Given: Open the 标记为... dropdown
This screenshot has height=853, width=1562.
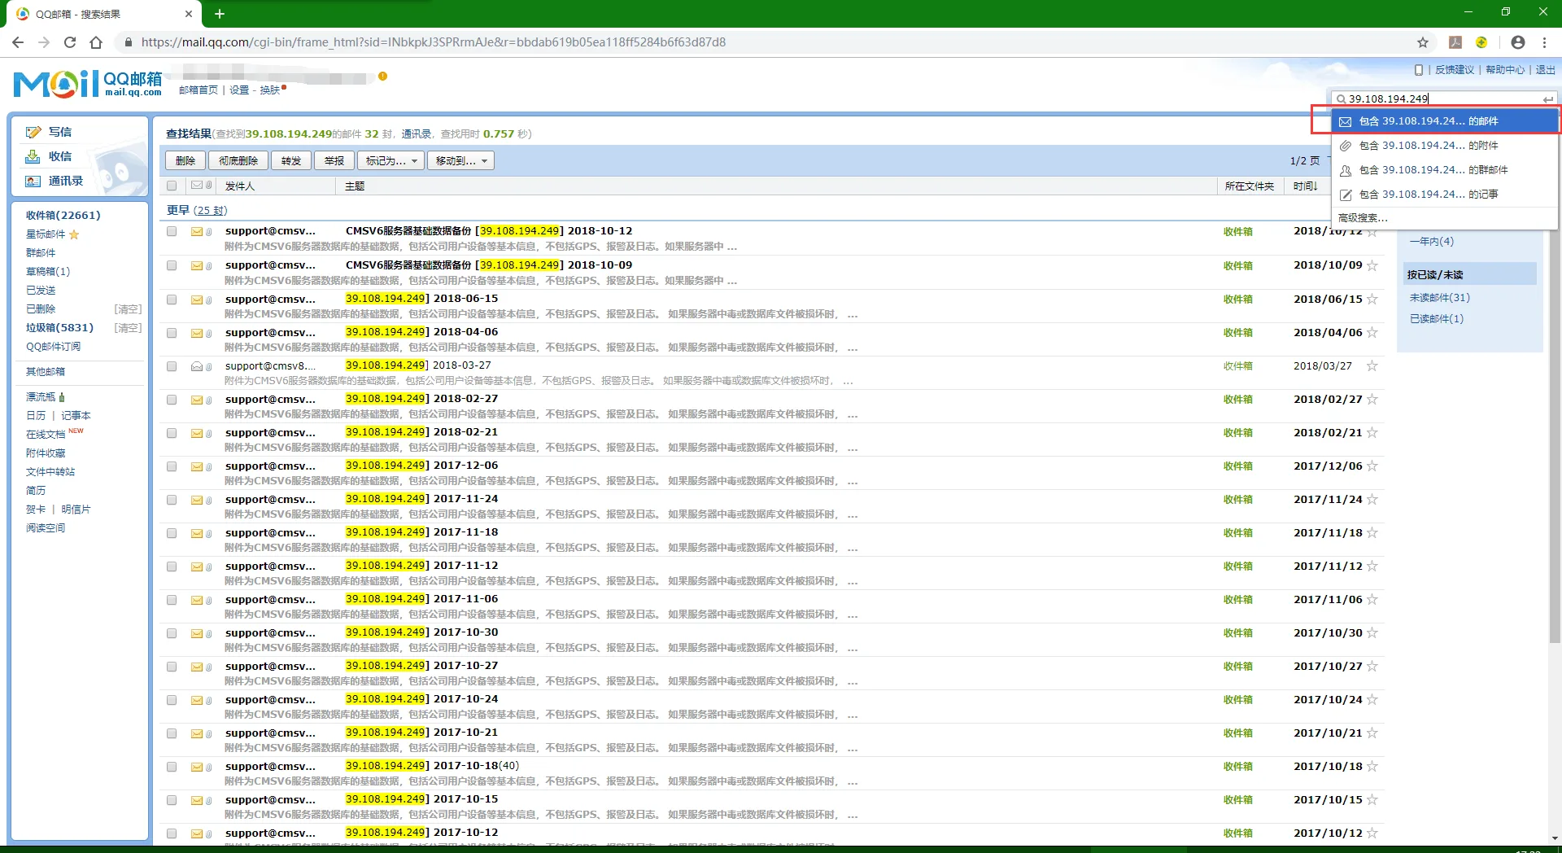Looking at the screenshot, I should [390, 161].
